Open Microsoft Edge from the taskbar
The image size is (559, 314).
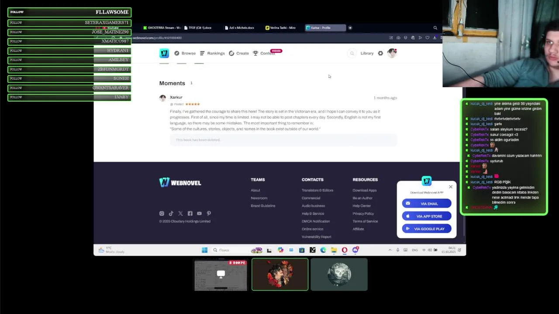[323, 250]
